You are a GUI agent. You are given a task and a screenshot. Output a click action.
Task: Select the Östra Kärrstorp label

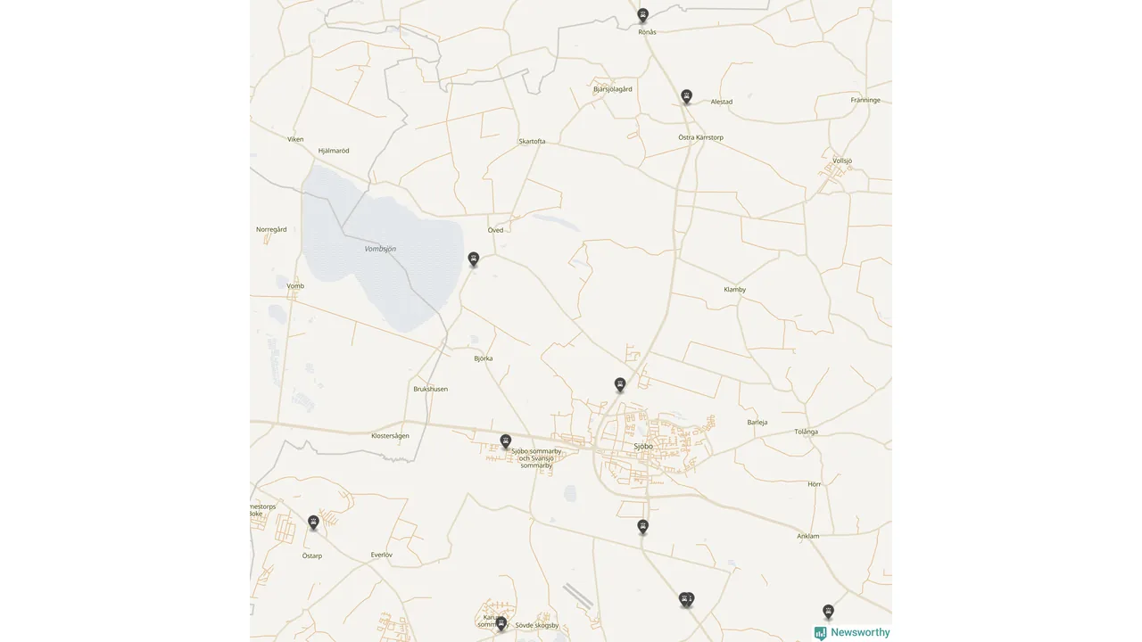click(x=700, y=137)
